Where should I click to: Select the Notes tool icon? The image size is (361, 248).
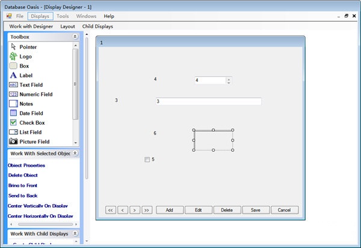(13, 104)
